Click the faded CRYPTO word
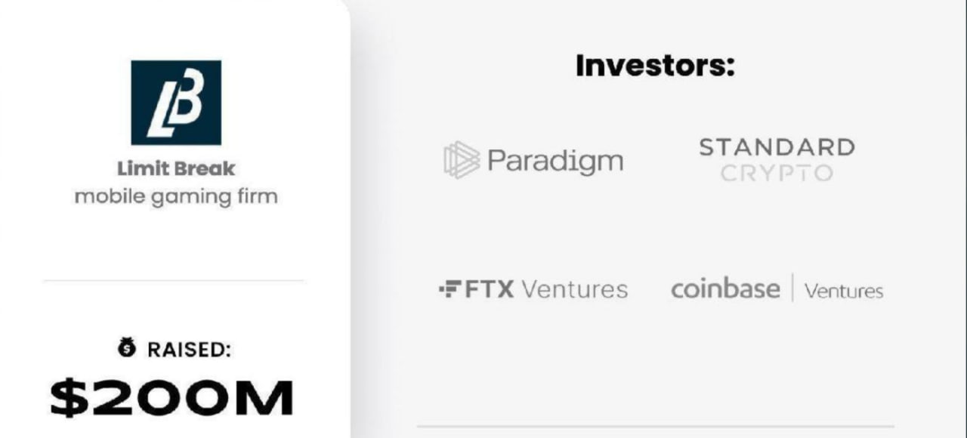This screenshot has height=438, width=967. (777, 173)
